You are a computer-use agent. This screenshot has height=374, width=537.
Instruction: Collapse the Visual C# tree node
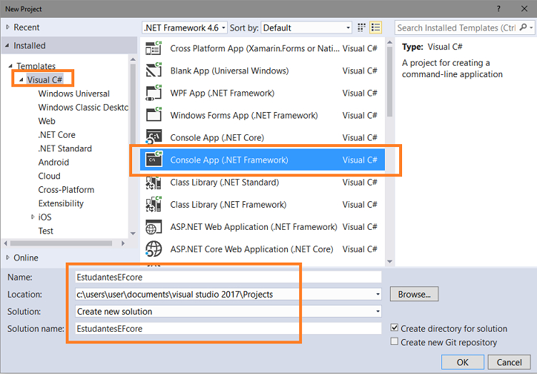point(21,79)
